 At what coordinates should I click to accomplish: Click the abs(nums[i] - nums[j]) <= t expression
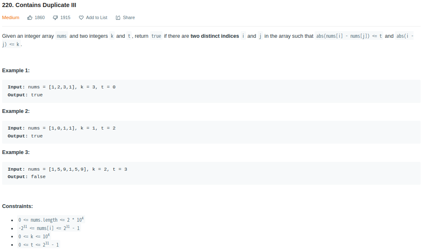349,36
